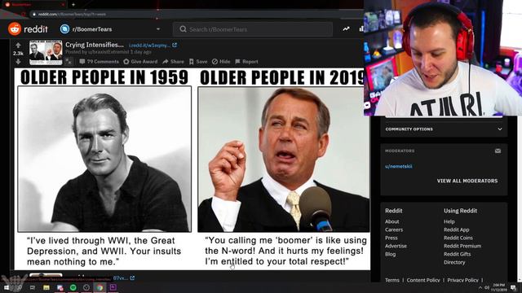Image resolution: width=522 pixels, height=293 pixels.
Task: Open the r/BoomerTears community dropdown
Action: (x=111, y=29)
